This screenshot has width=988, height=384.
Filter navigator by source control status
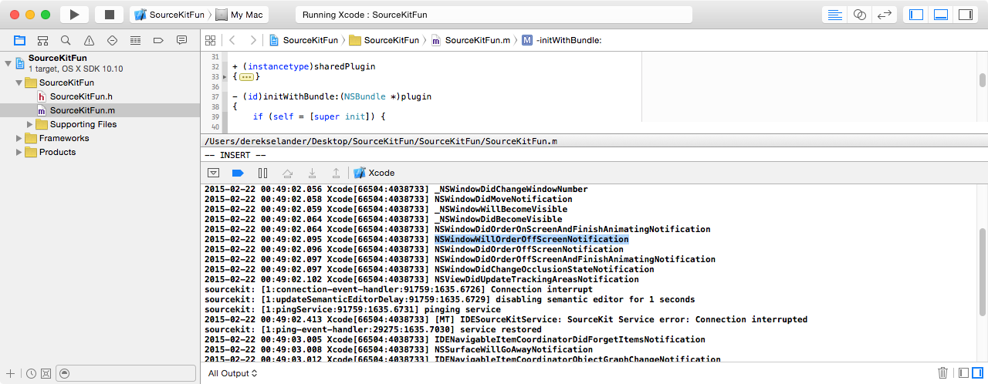46,373
